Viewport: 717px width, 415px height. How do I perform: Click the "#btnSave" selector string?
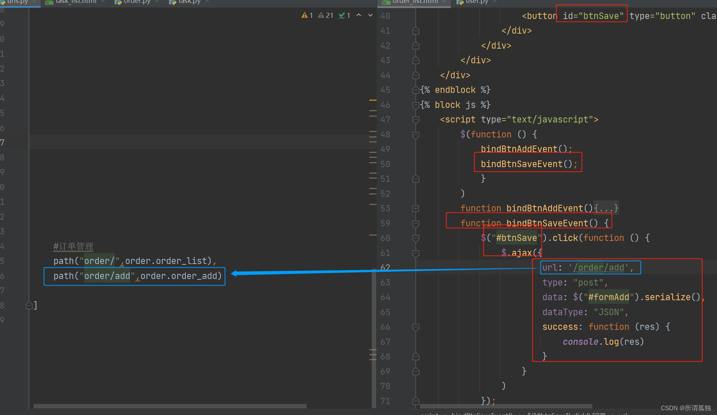click(516, 238)
